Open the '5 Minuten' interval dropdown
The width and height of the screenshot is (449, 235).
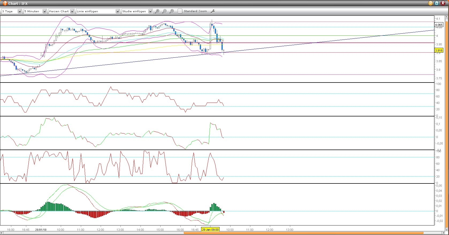coord(35,11)
